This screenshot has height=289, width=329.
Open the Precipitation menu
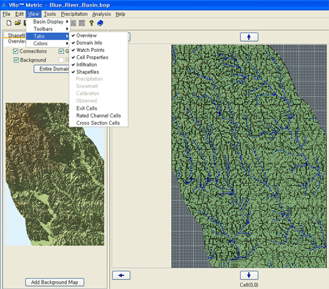click(x=74, y=14)
